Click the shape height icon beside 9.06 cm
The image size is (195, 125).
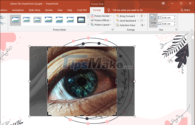coord(159,17)
